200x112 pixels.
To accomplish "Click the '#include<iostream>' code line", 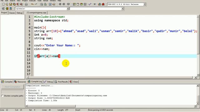I will point(50,17).
